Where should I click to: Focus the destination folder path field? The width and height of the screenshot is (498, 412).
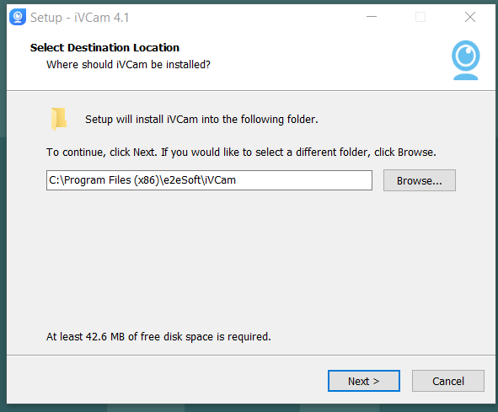[209, 180]
